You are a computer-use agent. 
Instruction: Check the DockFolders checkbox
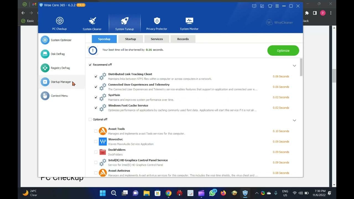point(96,152)
